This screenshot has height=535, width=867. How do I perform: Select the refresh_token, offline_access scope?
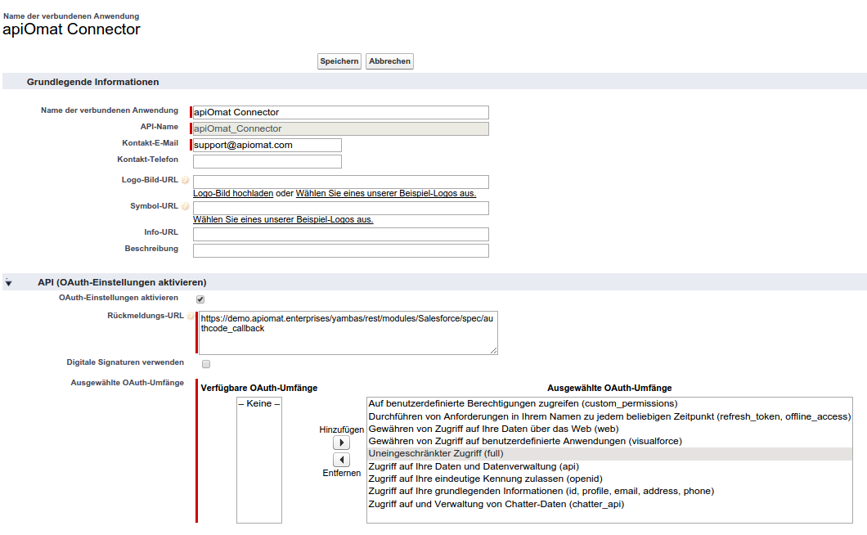609,416
